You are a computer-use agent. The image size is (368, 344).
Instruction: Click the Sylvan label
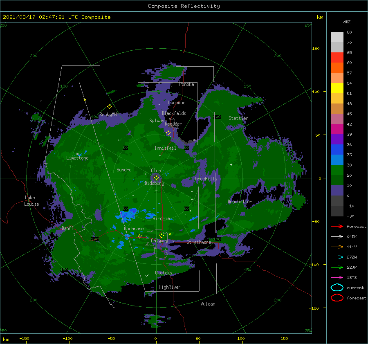click(x=157, y=121)
